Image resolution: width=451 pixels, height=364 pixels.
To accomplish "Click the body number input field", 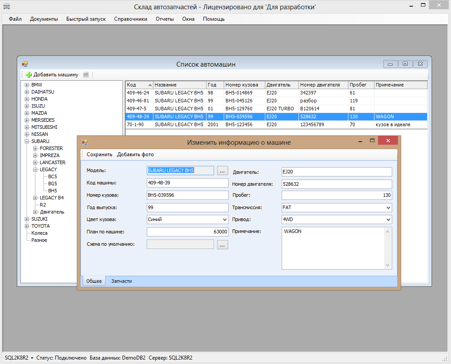I will click(x=187, y=195).
